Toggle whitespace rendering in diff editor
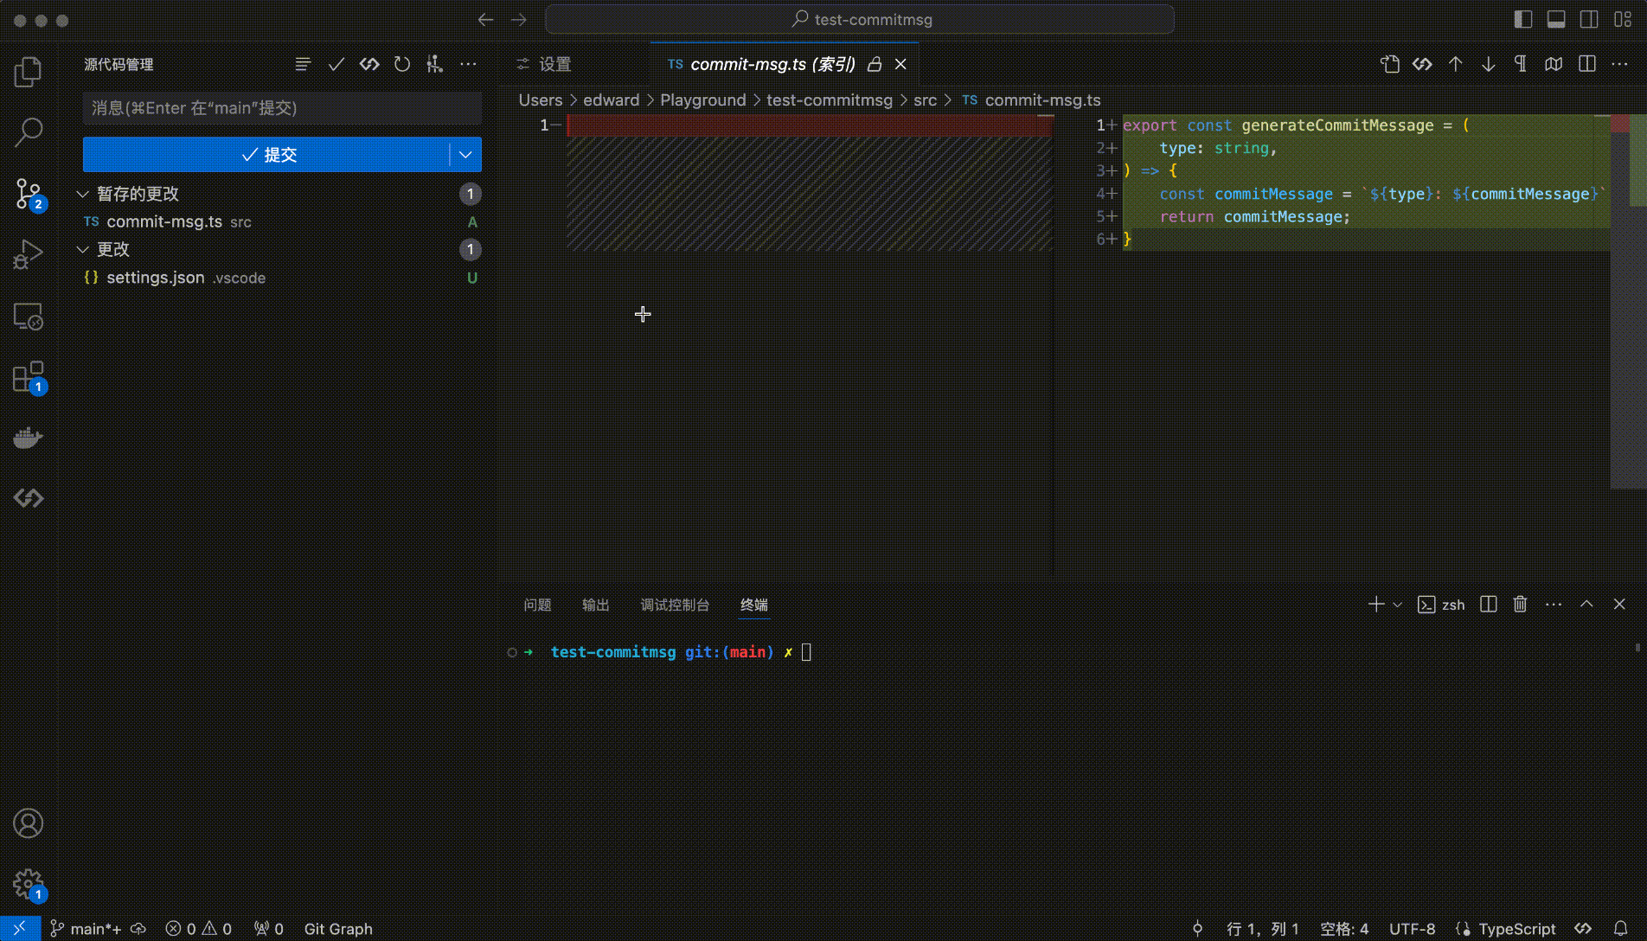 [1521, 64]
